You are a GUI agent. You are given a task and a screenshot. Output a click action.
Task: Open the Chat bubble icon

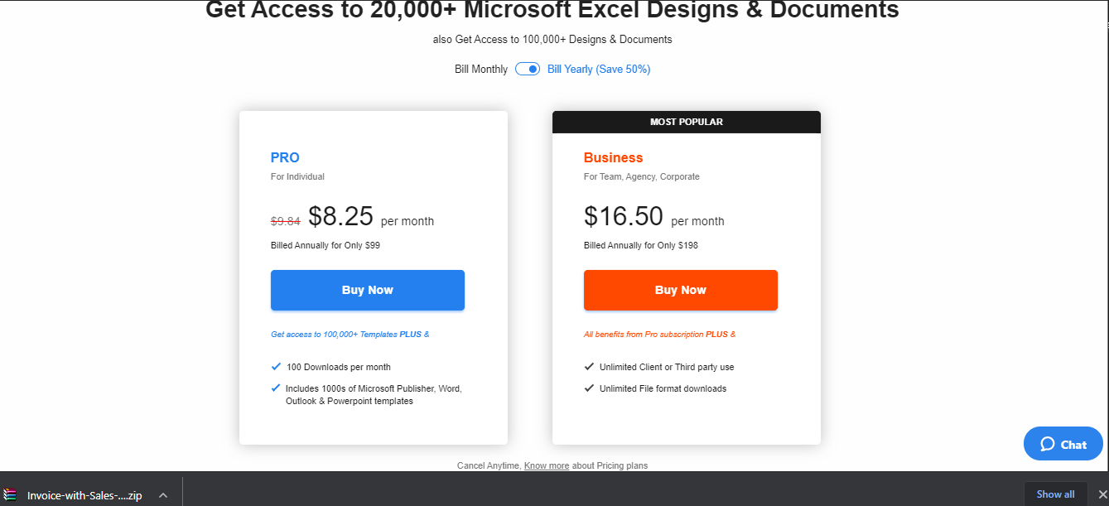click(x=1048, y=444)
